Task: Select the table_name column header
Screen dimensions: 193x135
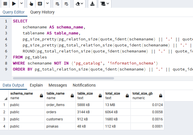Action: click(x=60, y=96)
